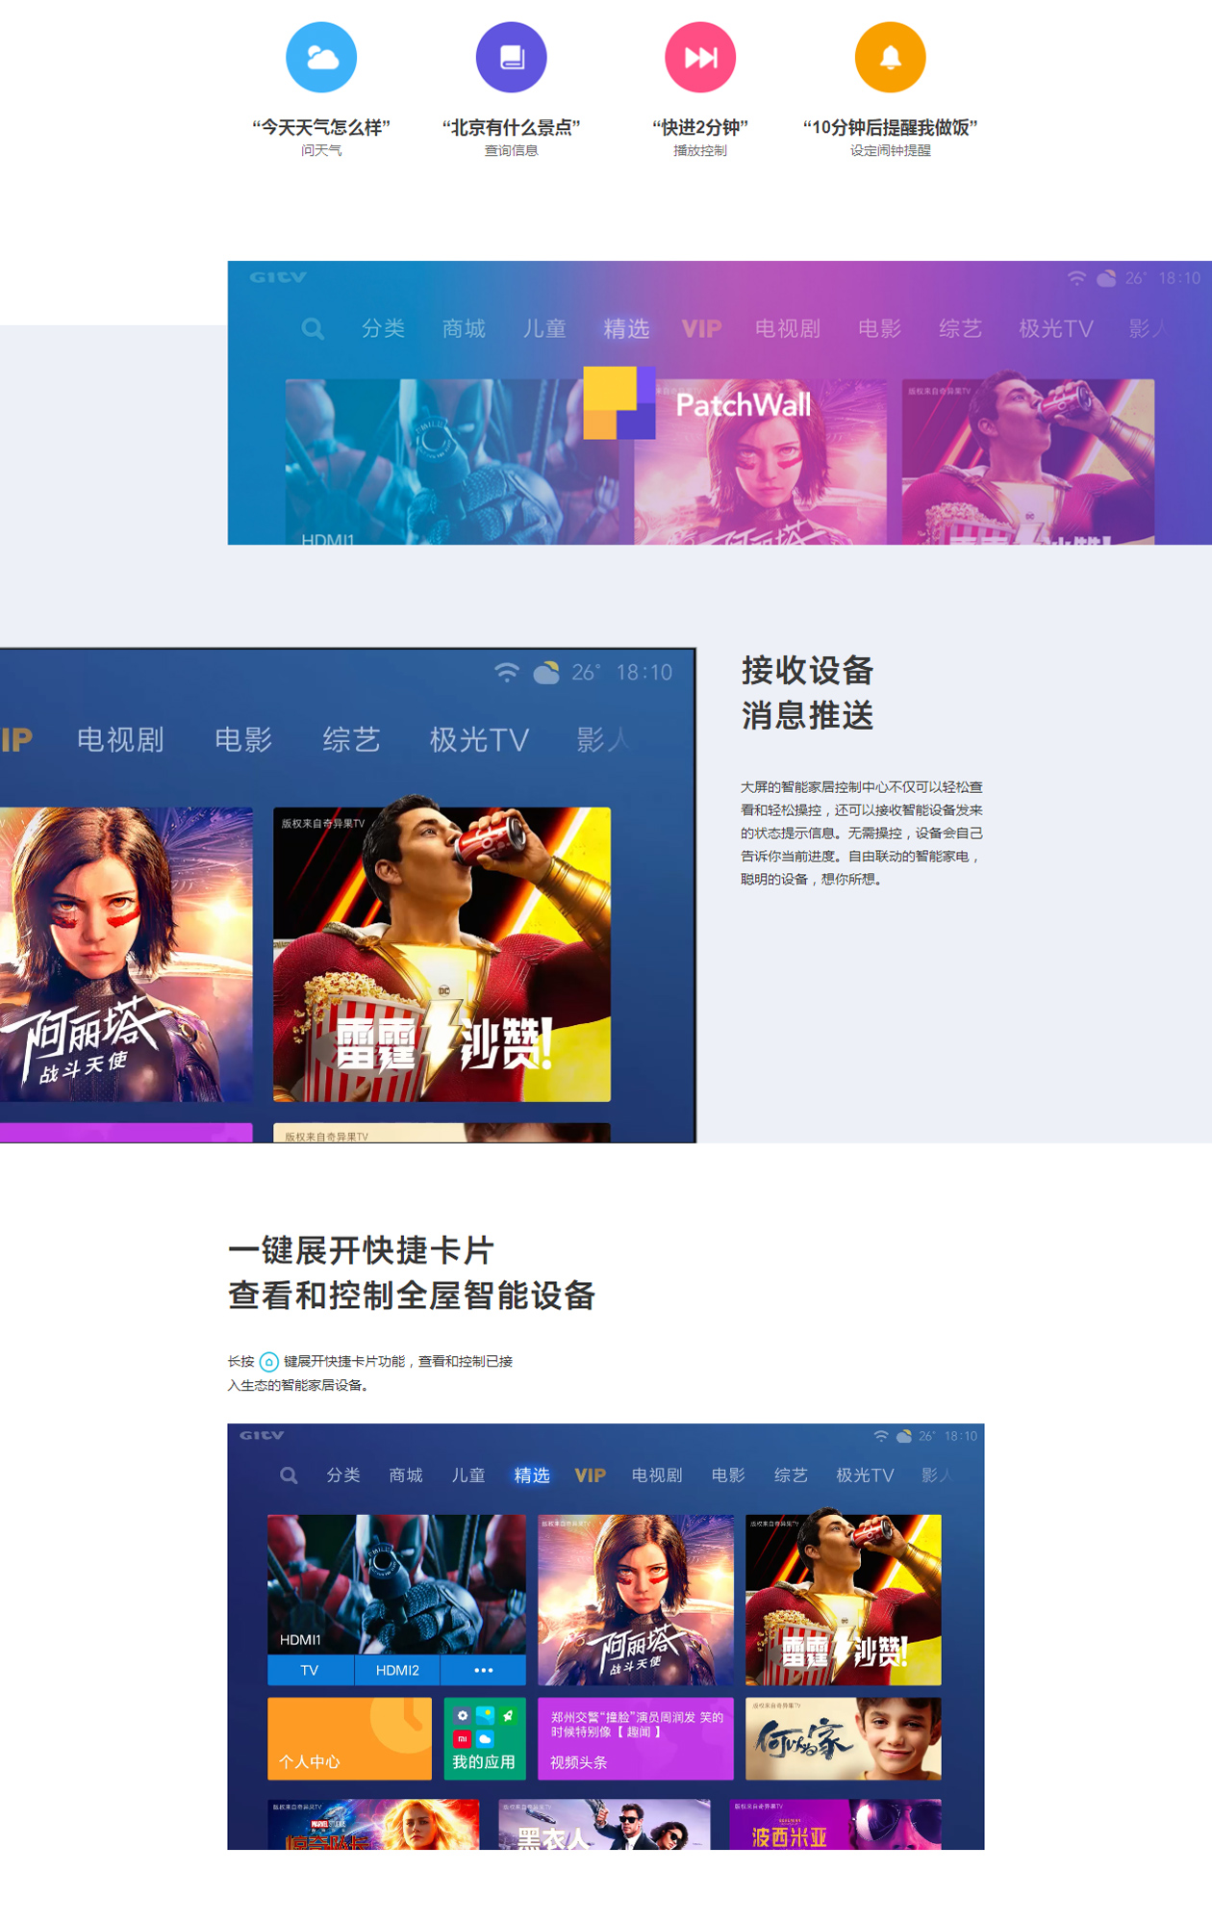Screen dimensions: 1212x1923
Task: Open the 波西米亚 movie poster
Action: [836, 1824]
